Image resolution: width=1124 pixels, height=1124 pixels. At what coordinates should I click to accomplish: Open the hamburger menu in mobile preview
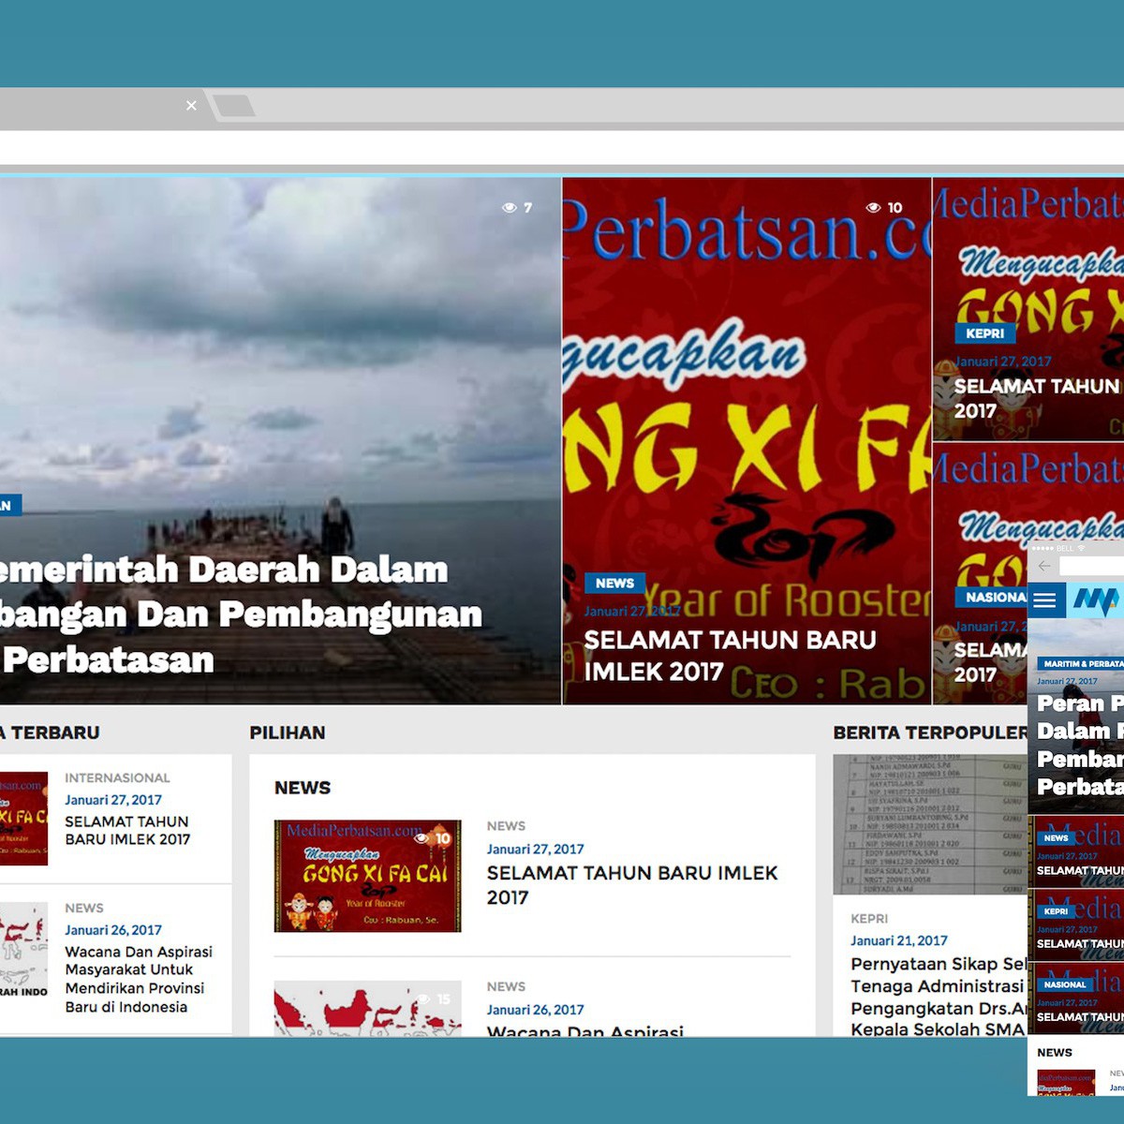(x=1044, y=599)
